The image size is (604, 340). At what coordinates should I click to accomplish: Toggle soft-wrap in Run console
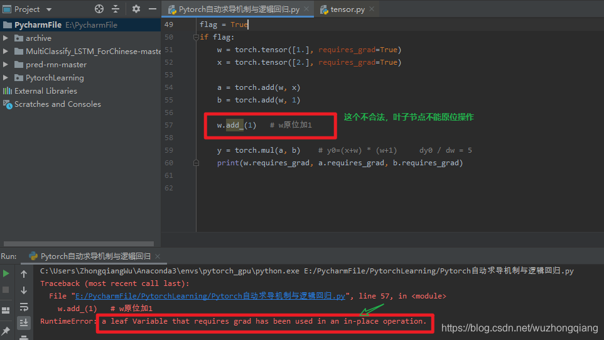coord(24,307)
